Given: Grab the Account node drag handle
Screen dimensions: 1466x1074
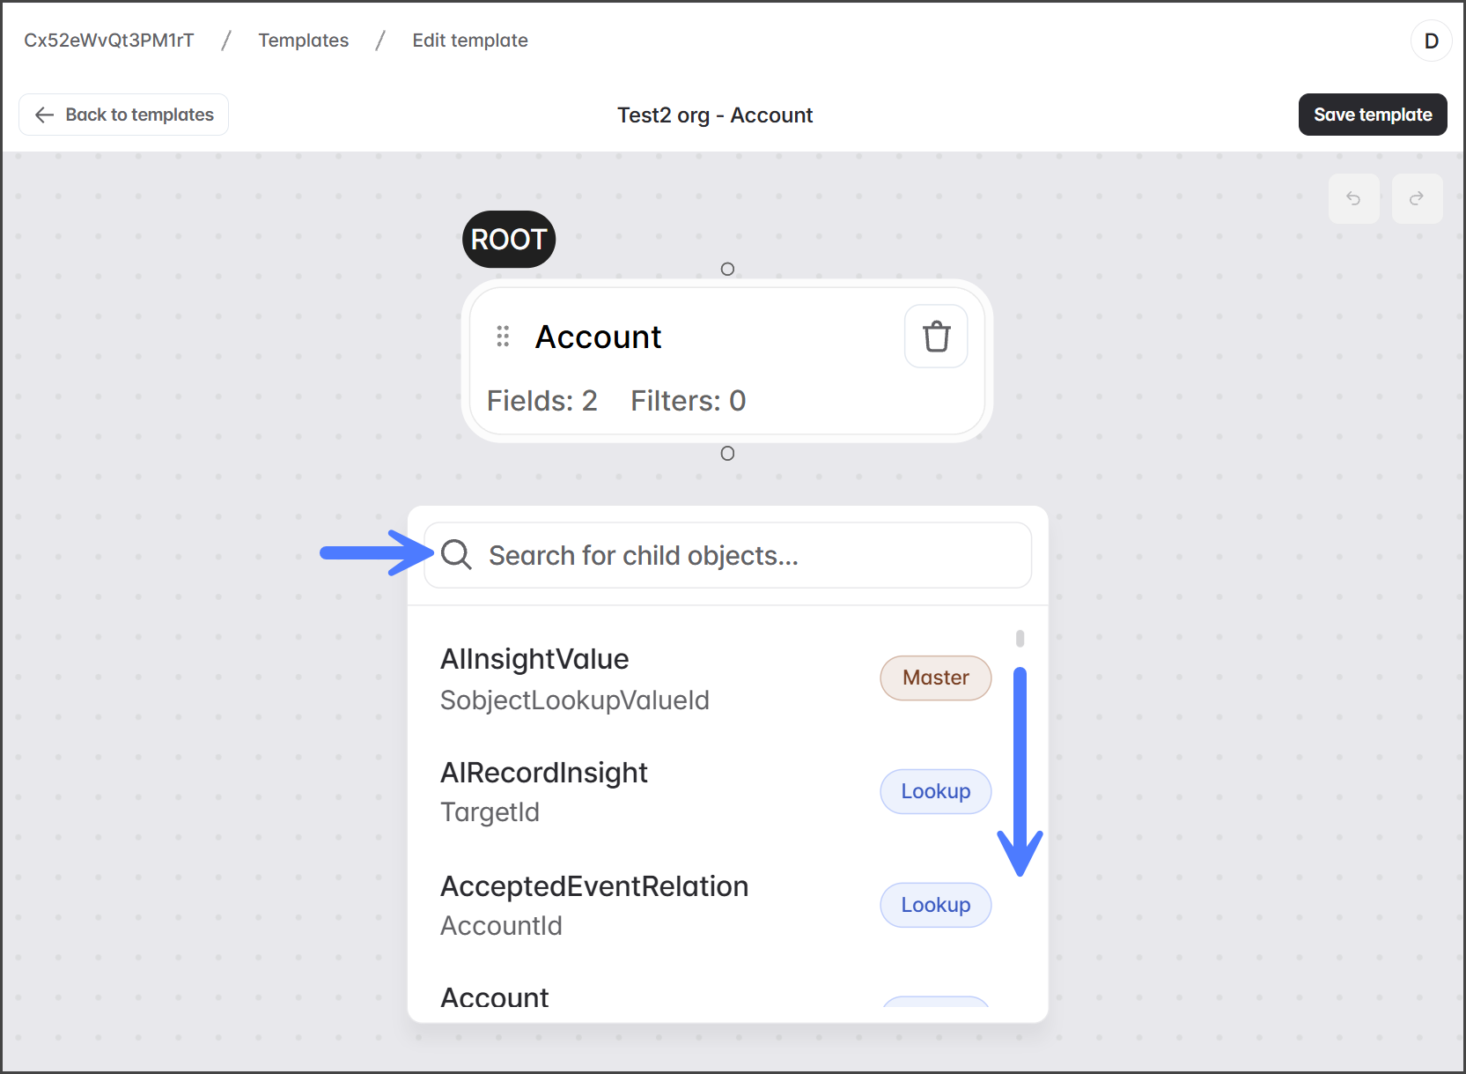Looking at the screenshot, I should (503, 337).
